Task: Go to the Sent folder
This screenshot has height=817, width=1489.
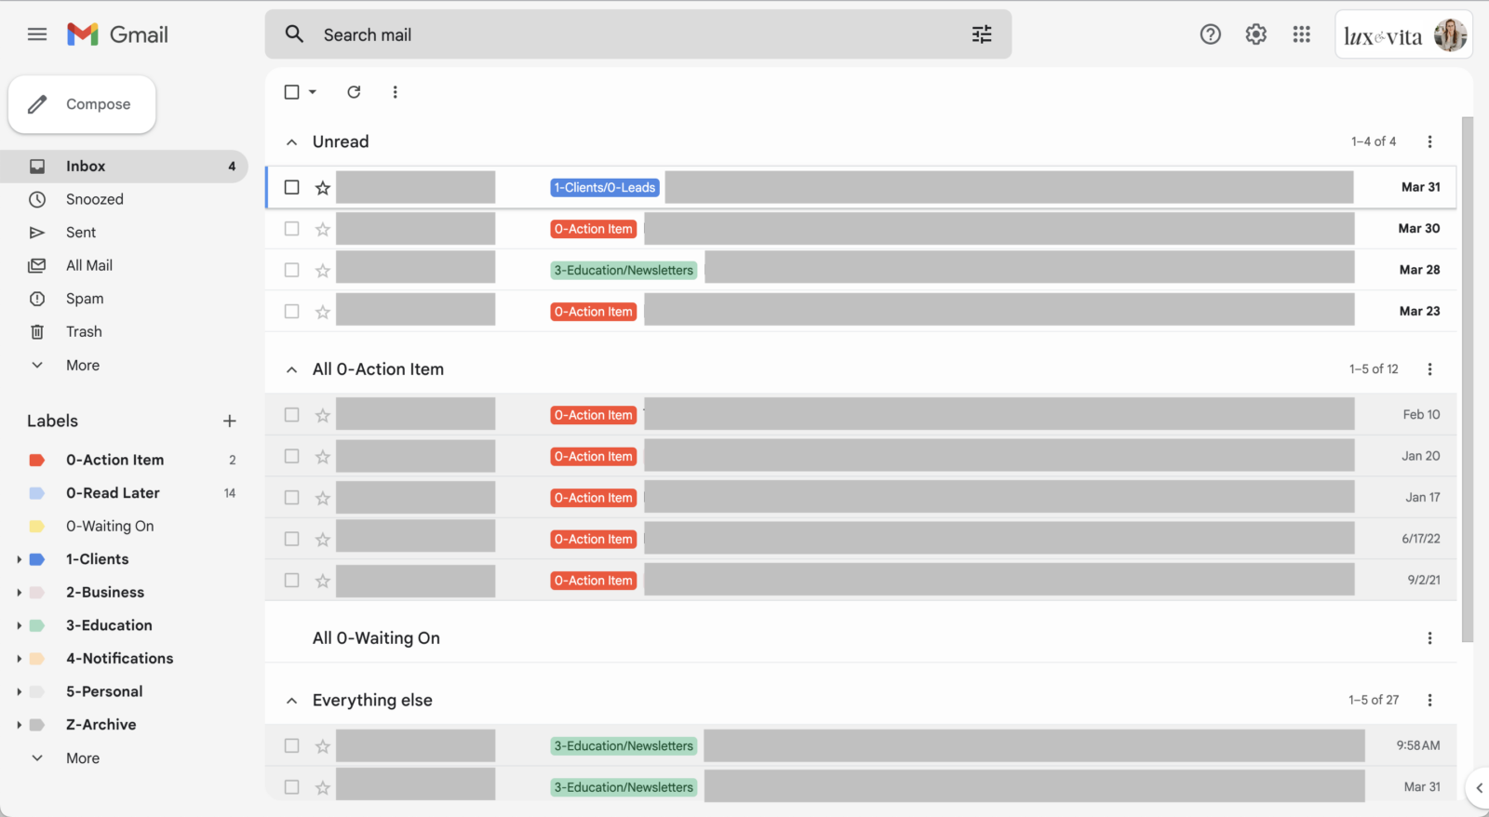Action: (81, 233)
